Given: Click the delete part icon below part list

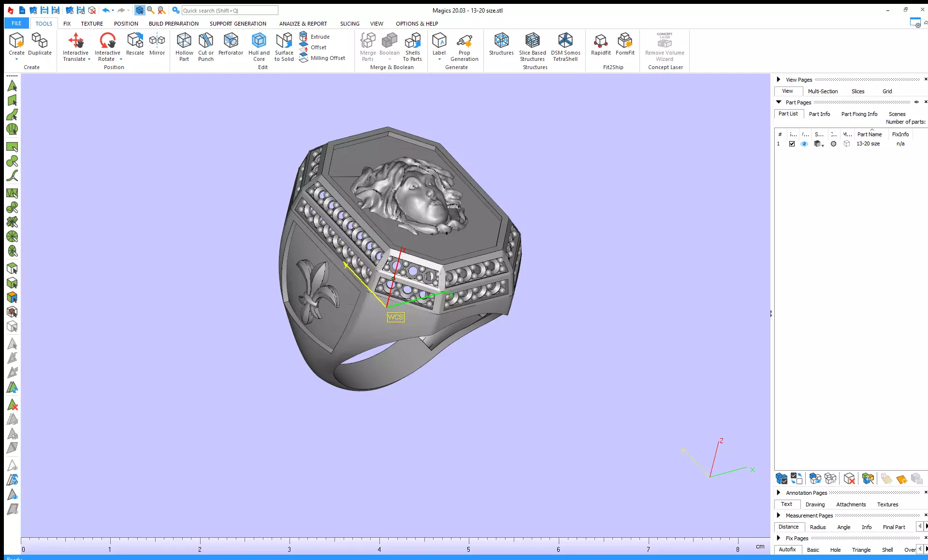Looking at the screenshot, I should coord(849,478).
